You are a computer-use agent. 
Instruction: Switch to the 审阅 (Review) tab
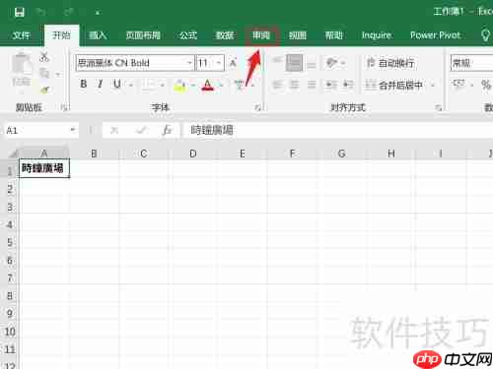coord(261,35)
